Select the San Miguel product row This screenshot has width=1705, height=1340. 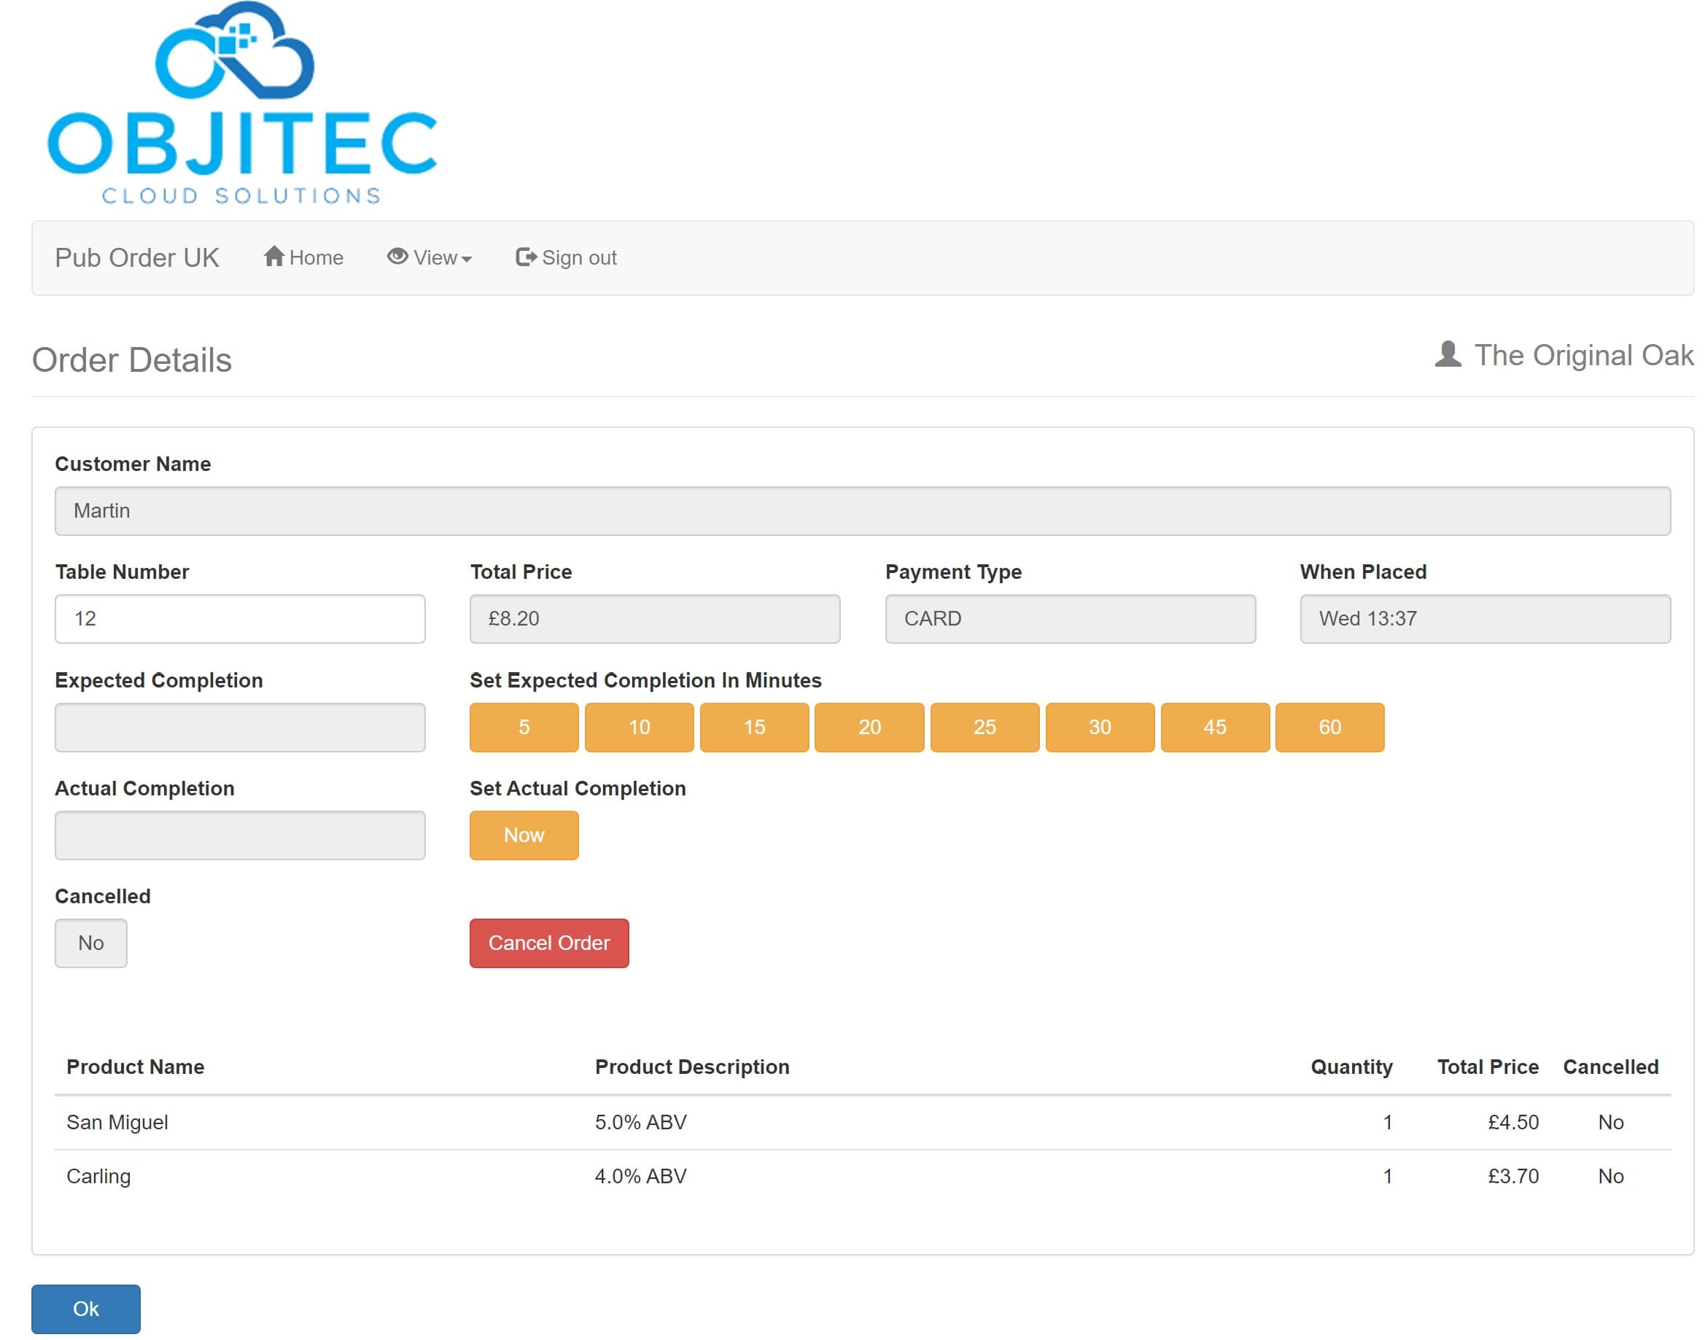863,1123
